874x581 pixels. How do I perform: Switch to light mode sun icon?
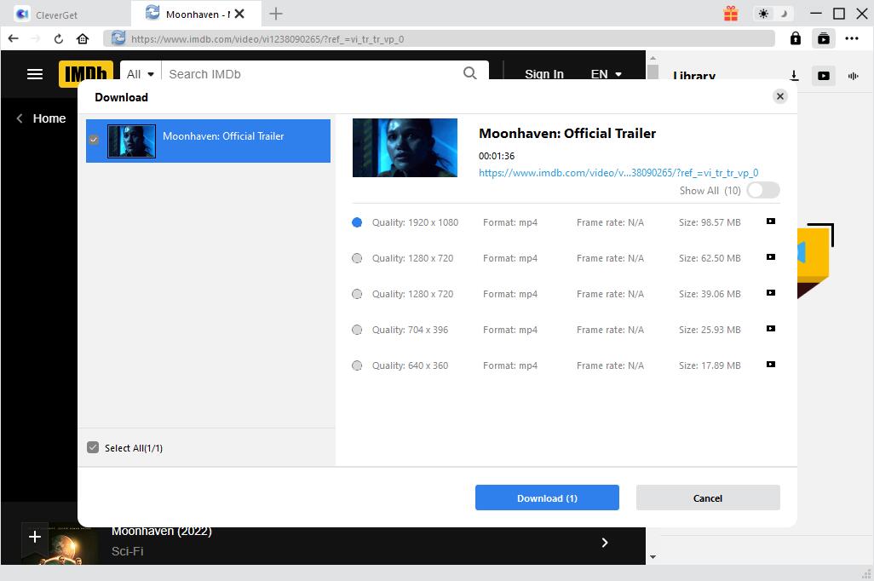pos(763,14)
